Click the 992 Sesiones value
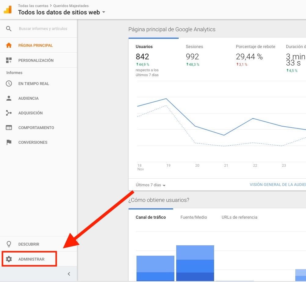The width and height of the screenshot is (306, 282). point(192,57)
